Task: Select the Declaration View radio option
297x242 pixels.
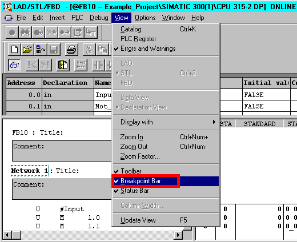Action: [x=166, y=107]
